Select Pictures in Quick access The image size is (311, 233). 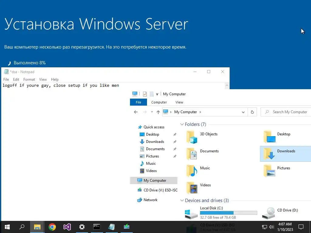[x=152, y=156]
